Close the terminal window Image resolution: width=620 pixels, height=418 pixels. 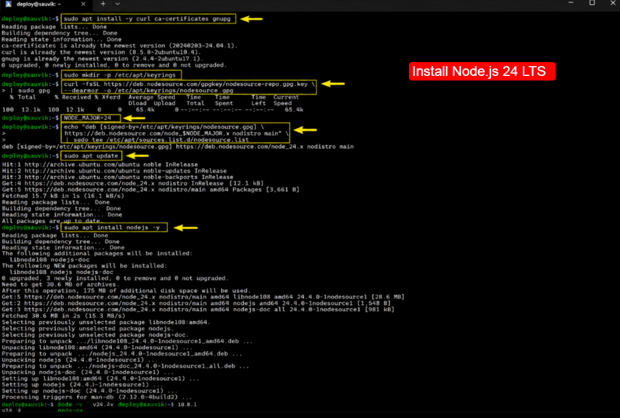(x=613, y=3)
